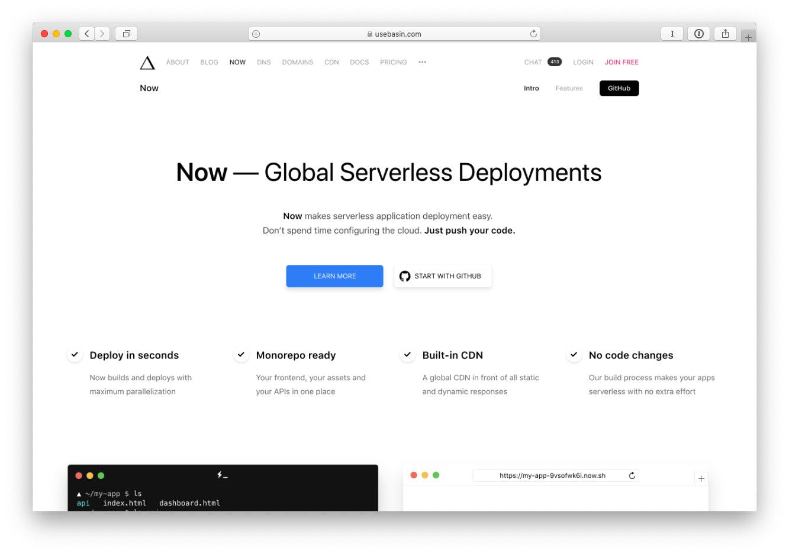Go forward with Safari's forward arrow
The height and width of the screenshot is (554, 789).
pos(102,34)
